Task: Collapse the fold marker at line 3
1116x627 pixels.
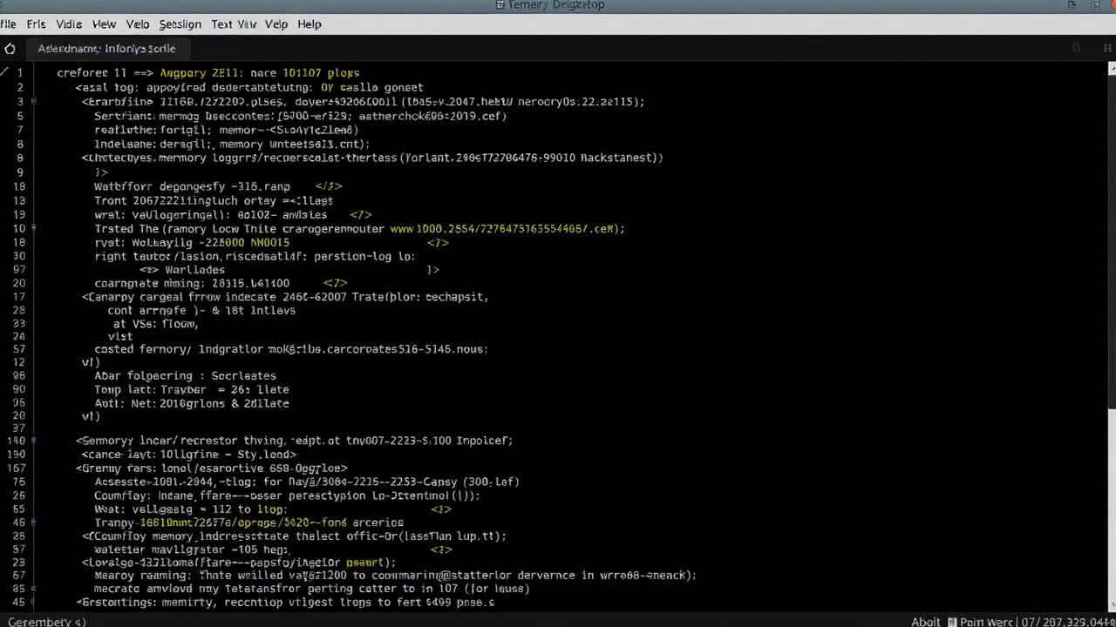Action: pos(34,102)
